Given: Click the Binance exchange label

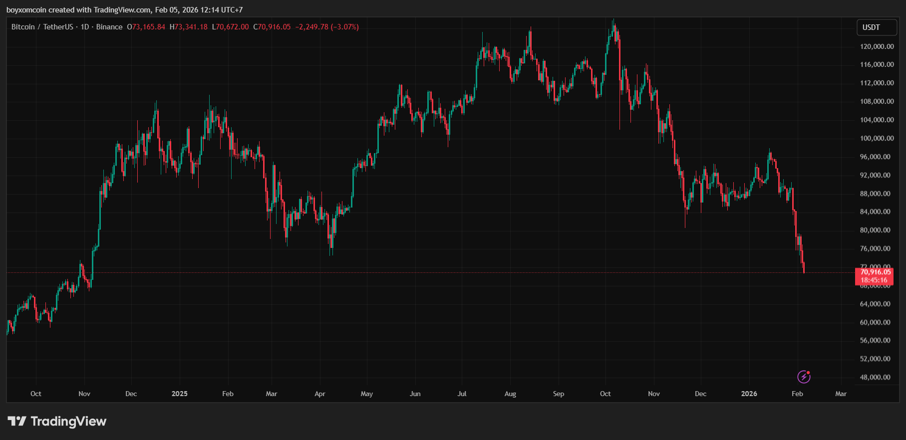Looking at the screenshot, I should [x=109, y=27].
